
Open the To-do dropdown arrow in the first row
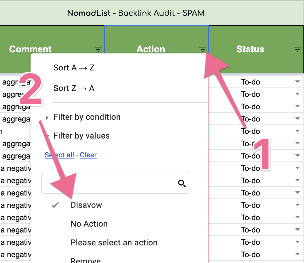(297, 82)
